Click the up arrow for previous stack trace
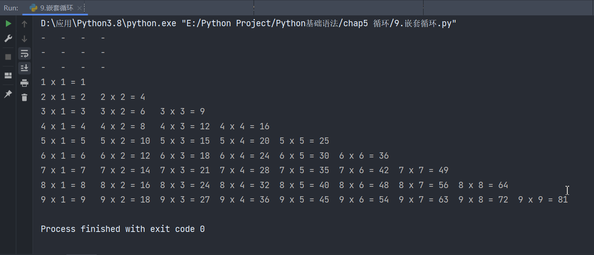 point(24,24)
